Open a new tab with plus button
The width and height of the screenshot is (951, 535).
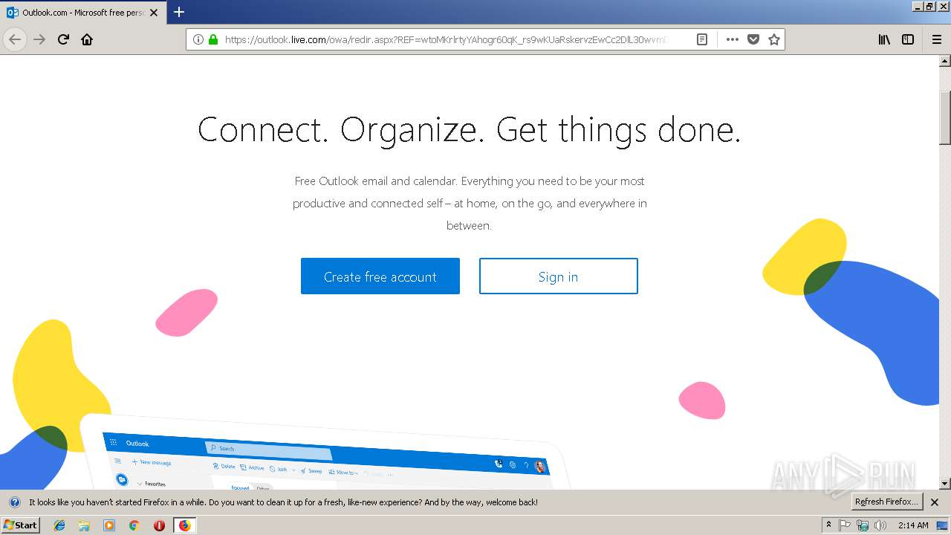[x=179, y=12]
